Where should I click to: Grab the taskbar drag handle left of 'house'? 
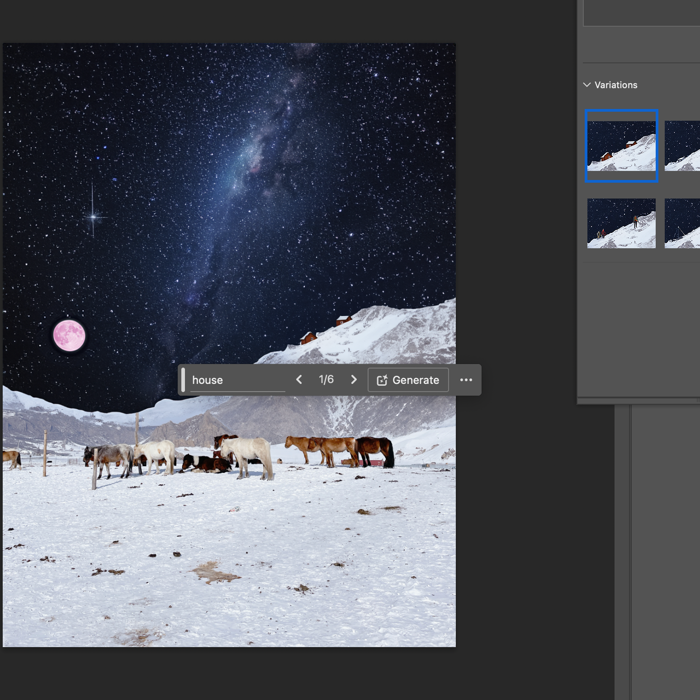point(183,380)
